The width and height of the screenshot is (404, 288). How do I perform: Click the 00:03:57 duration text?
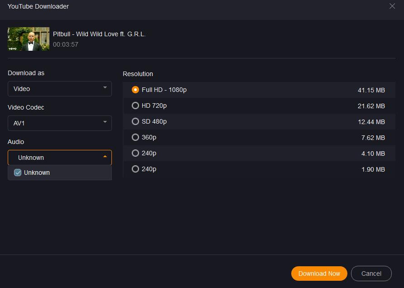pyautogui.click(x=66, y=44)
